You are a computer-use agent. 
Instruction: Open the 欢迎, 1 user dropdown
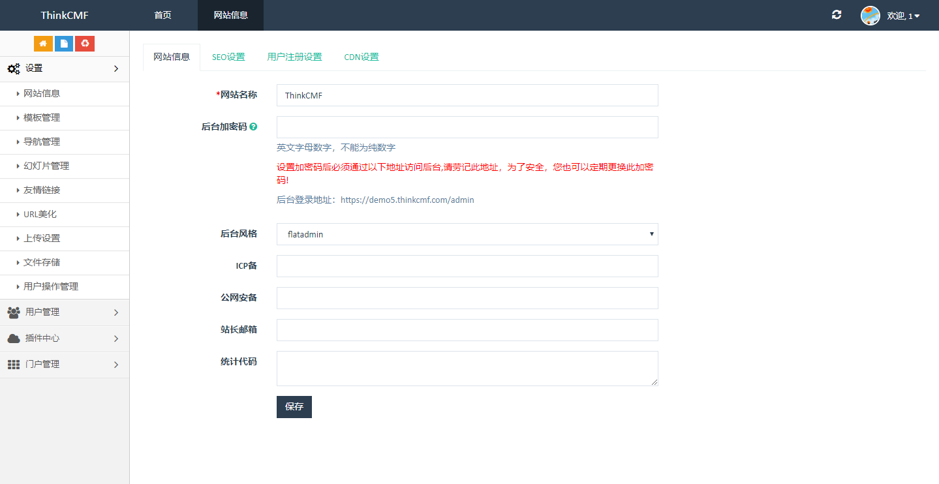pos(903,16)
